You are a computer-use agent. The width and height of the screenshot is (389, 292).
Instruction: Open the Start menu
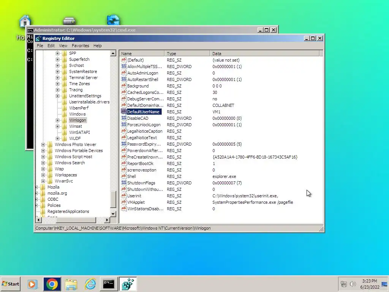10,284
